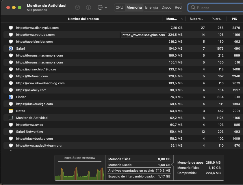Click the green zoom window button
This screenshot has height=185, width=243.
[x=20, y=8]
